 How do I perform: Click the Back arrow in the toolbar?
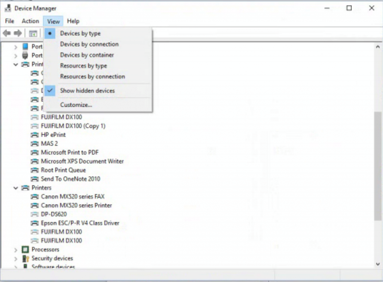point(7,33)
